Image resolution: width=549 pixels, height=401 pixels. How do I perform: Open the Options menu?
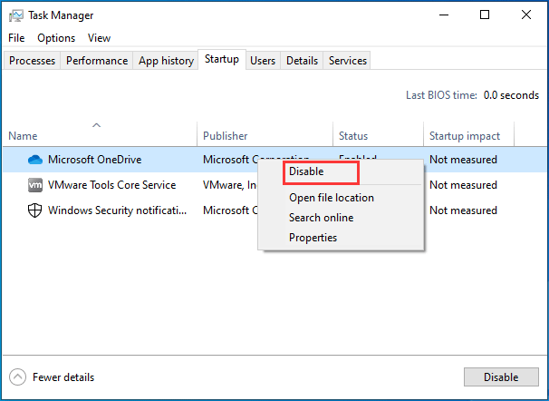tap(56, 38)
